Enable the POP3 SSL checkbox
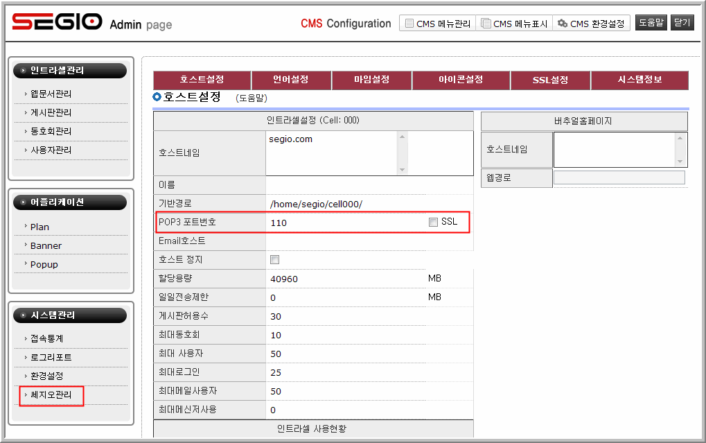Screen dimensions: 706x443 pos(433,223)
